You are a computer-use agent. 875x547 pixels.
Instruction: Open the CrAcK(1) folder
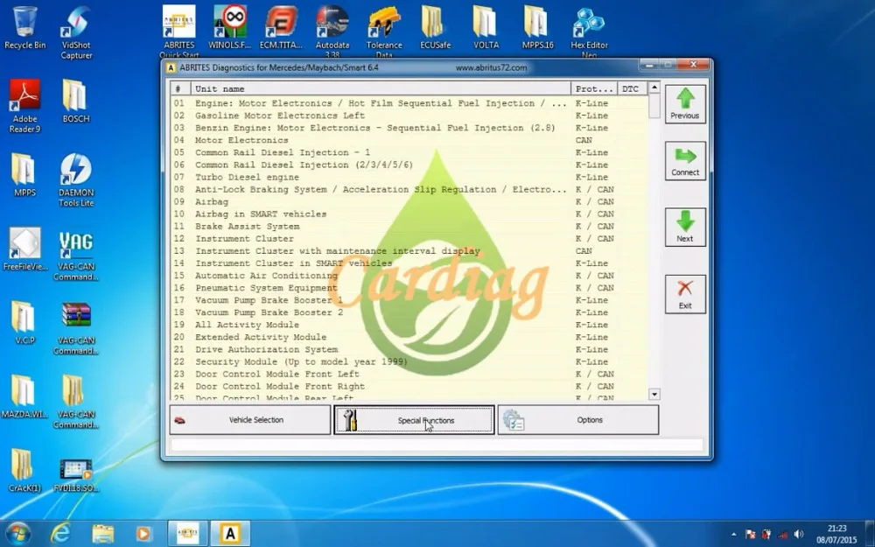click(24, 470)
